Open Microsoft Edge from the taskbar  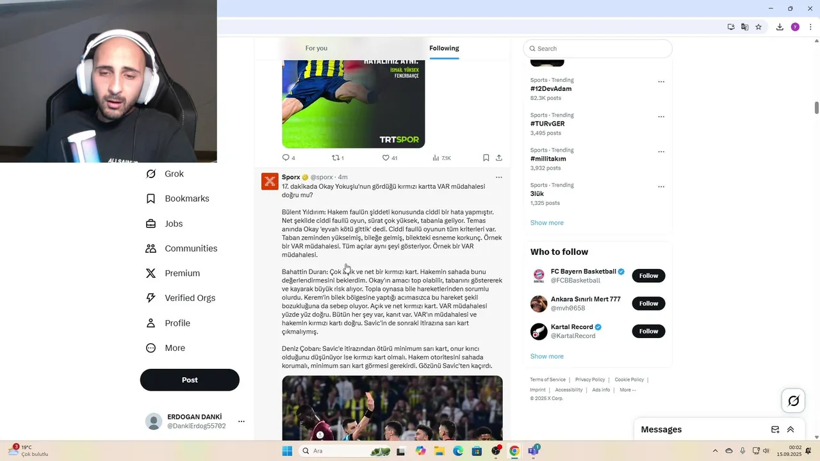point(458,451)
